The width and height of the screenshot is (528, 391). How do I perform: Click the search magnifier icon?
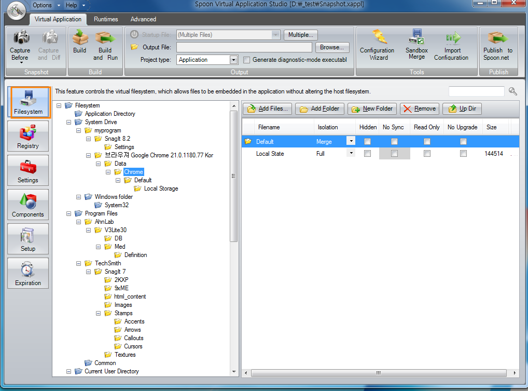[x=512, y=91]
